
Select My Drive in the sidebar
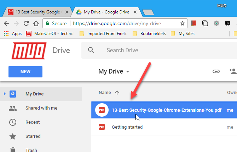pyautogui.click(x=41, y=94)
